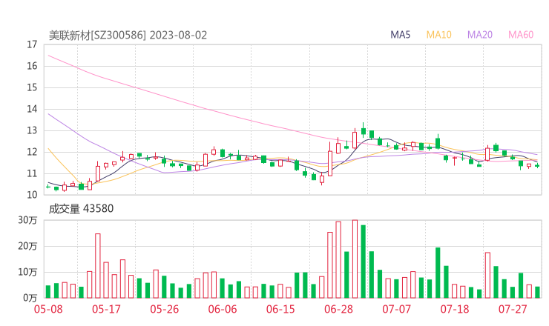This screenshot has height=326, width=549.
Task: Click the price axis value 15
Action: [x=32, y=87]
